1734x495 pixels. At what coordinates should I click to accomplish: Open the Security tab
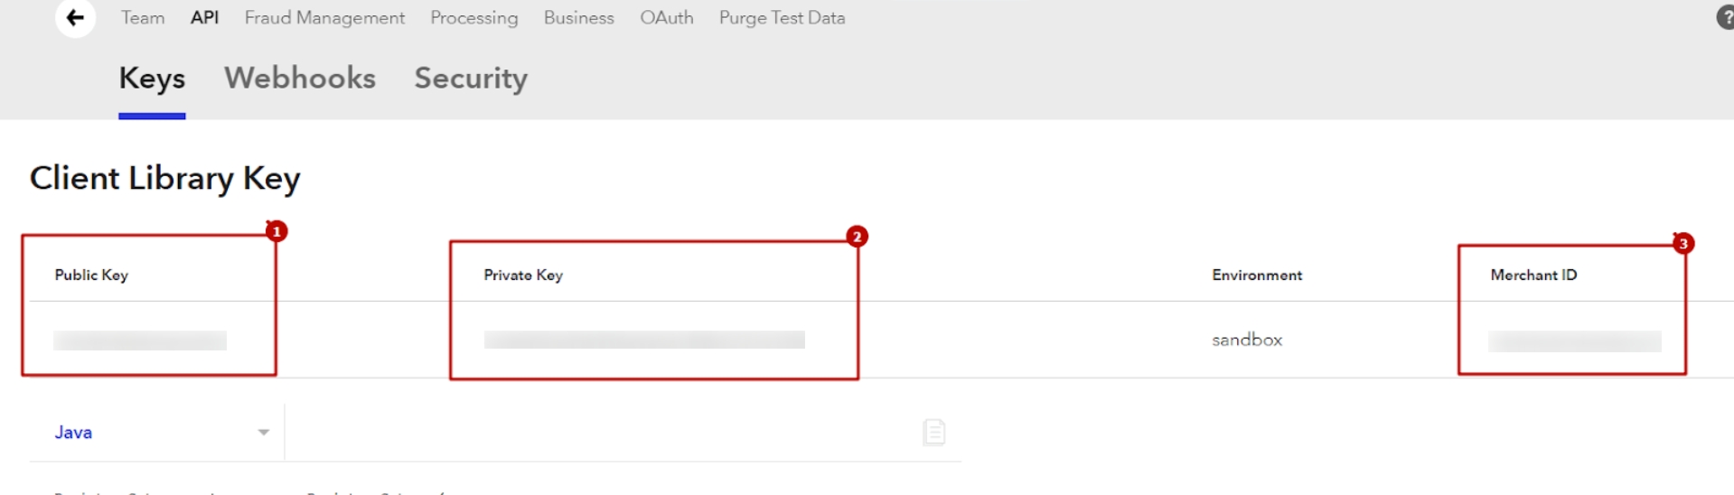tap(470, 79)
